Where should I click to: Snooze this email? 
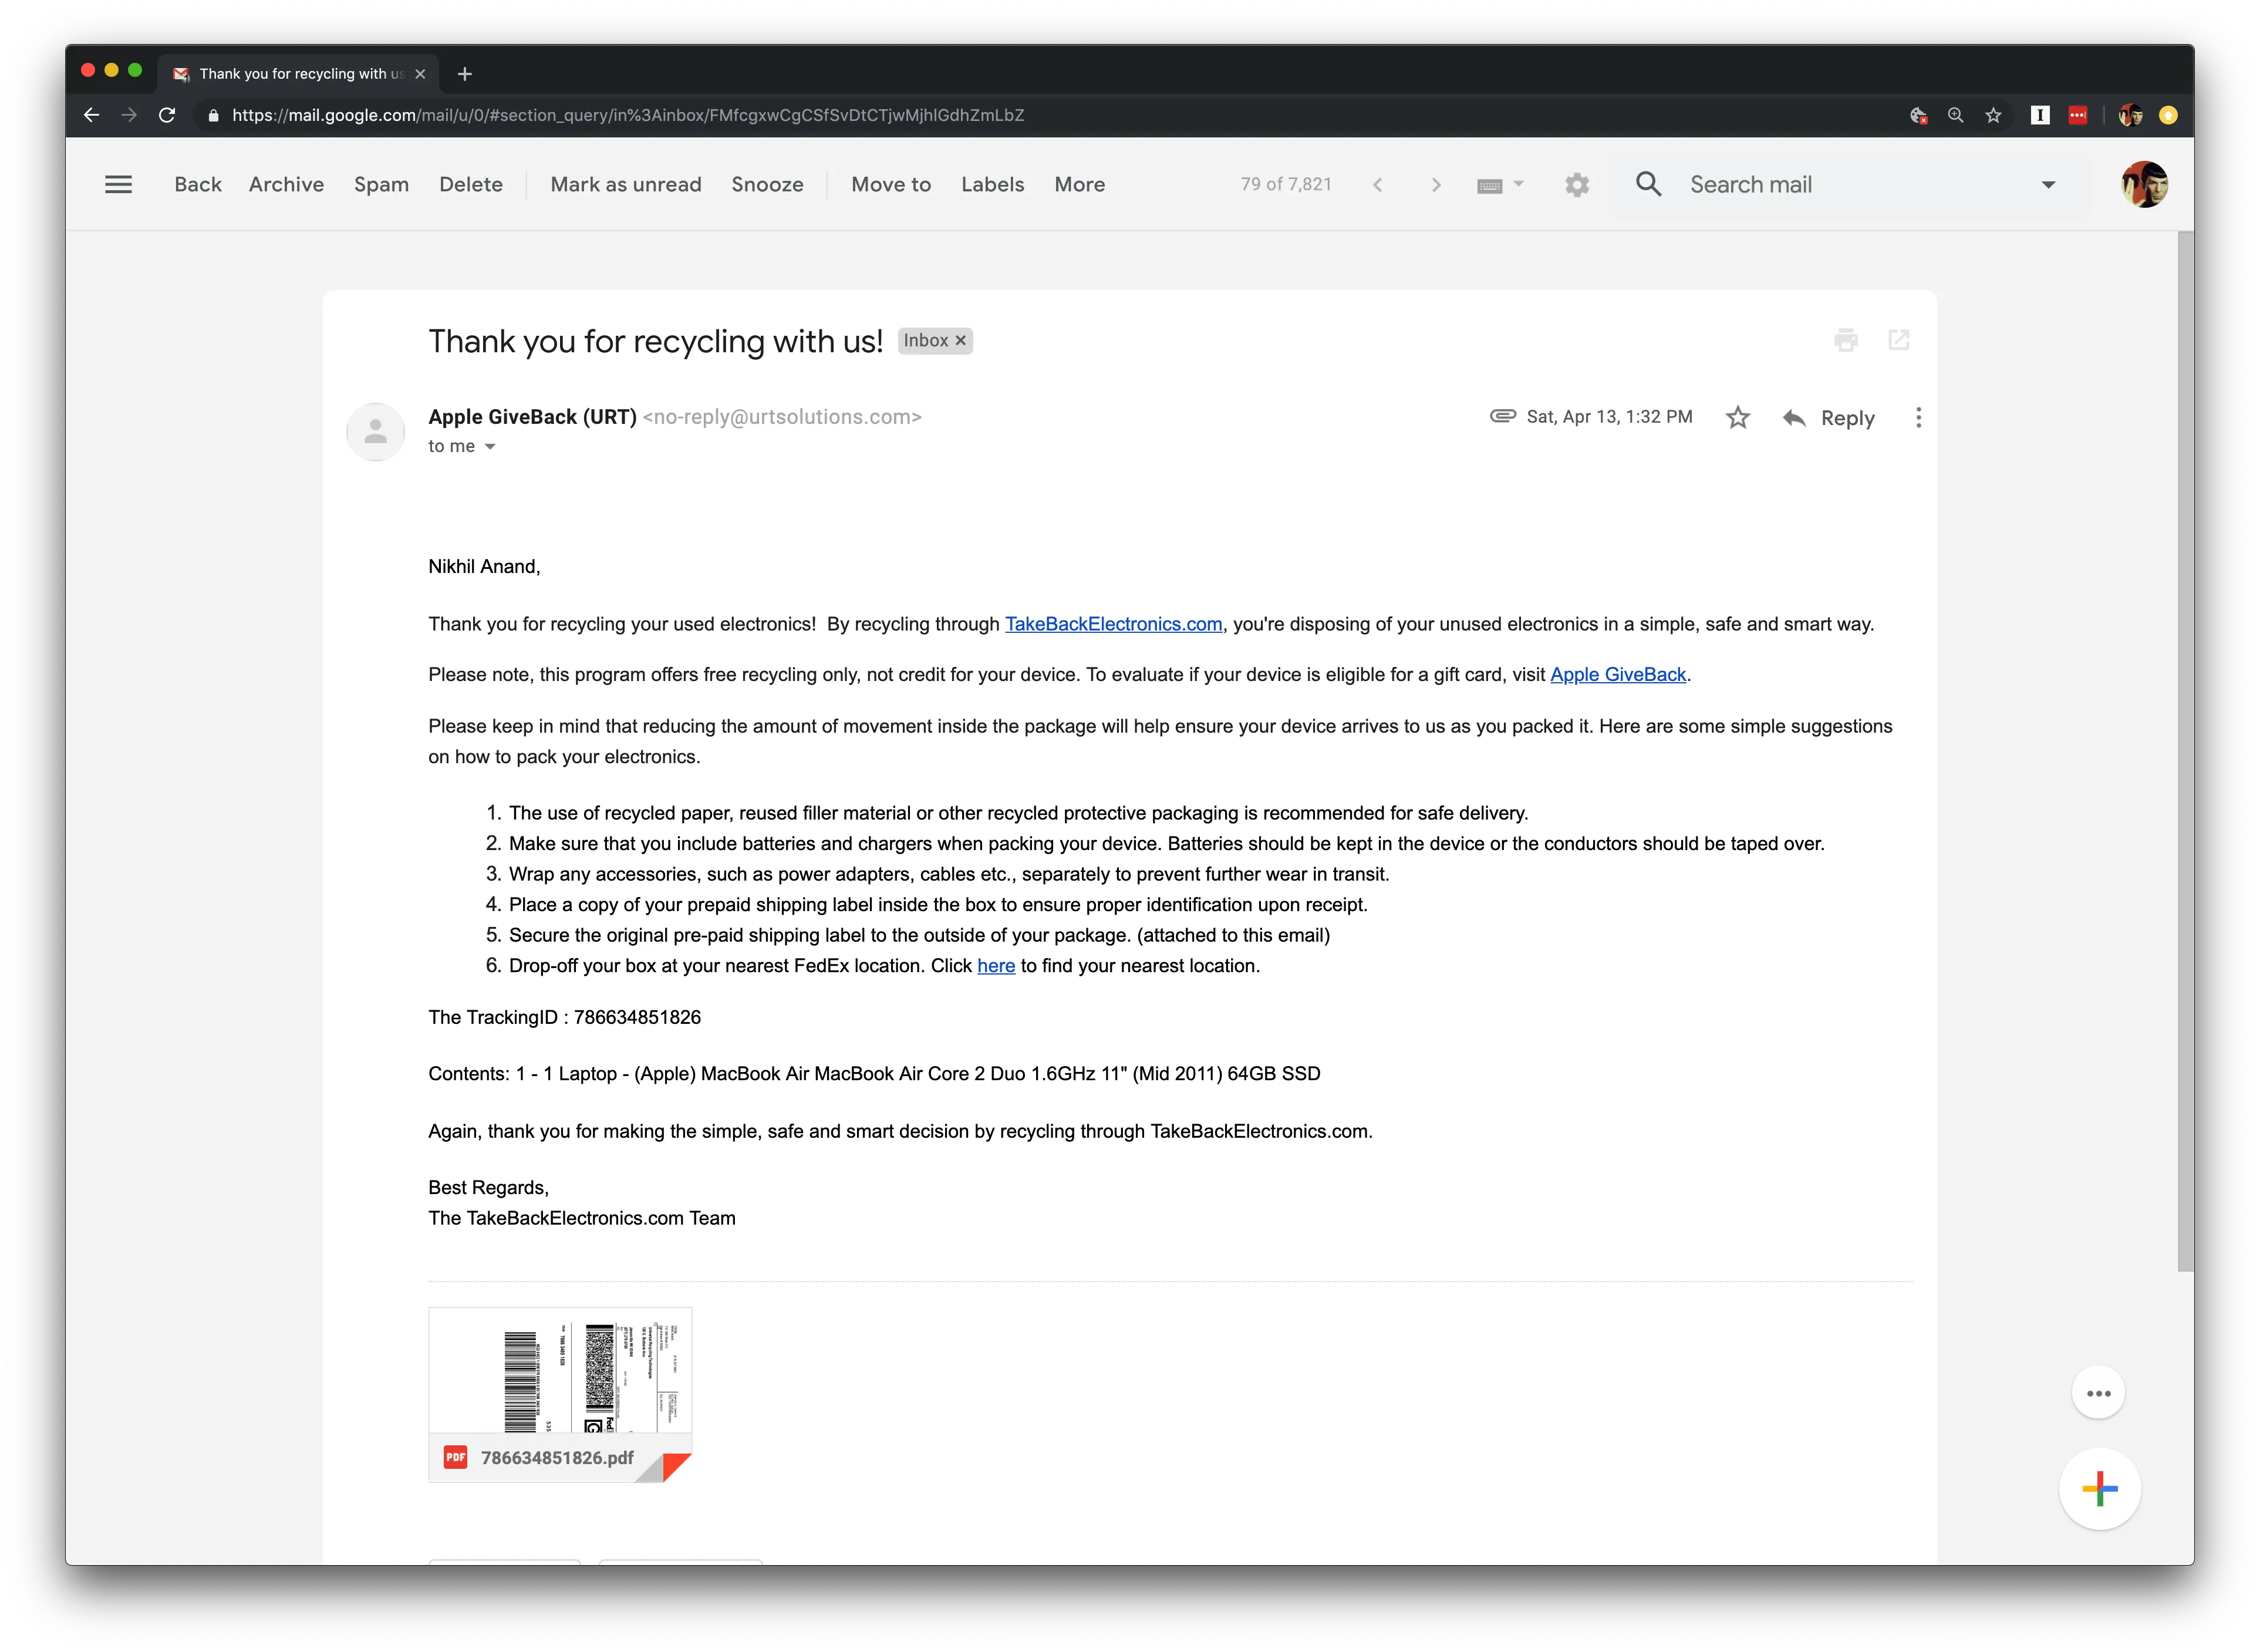(767, 184)
